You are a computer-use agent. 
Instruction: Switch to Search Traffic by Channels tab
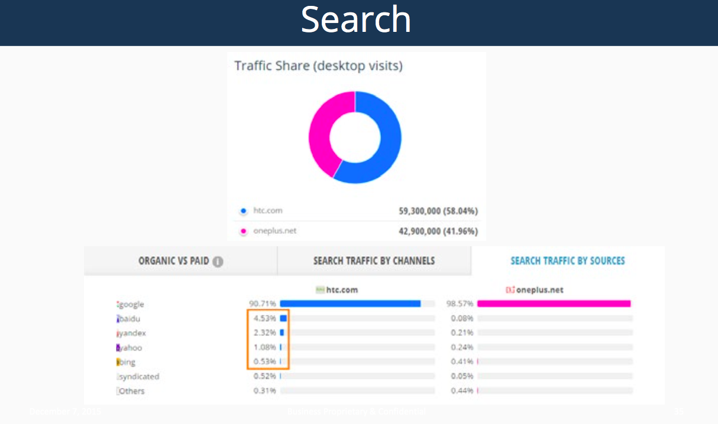click(x=374, y=261)
